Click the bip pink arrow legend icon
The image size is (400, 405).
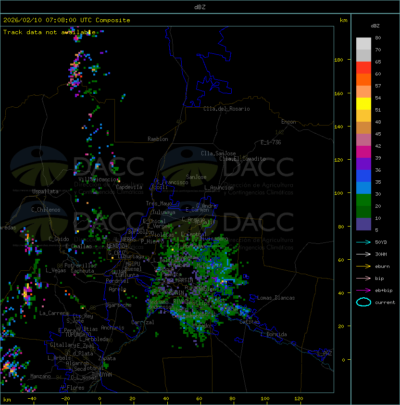[363, 278]
